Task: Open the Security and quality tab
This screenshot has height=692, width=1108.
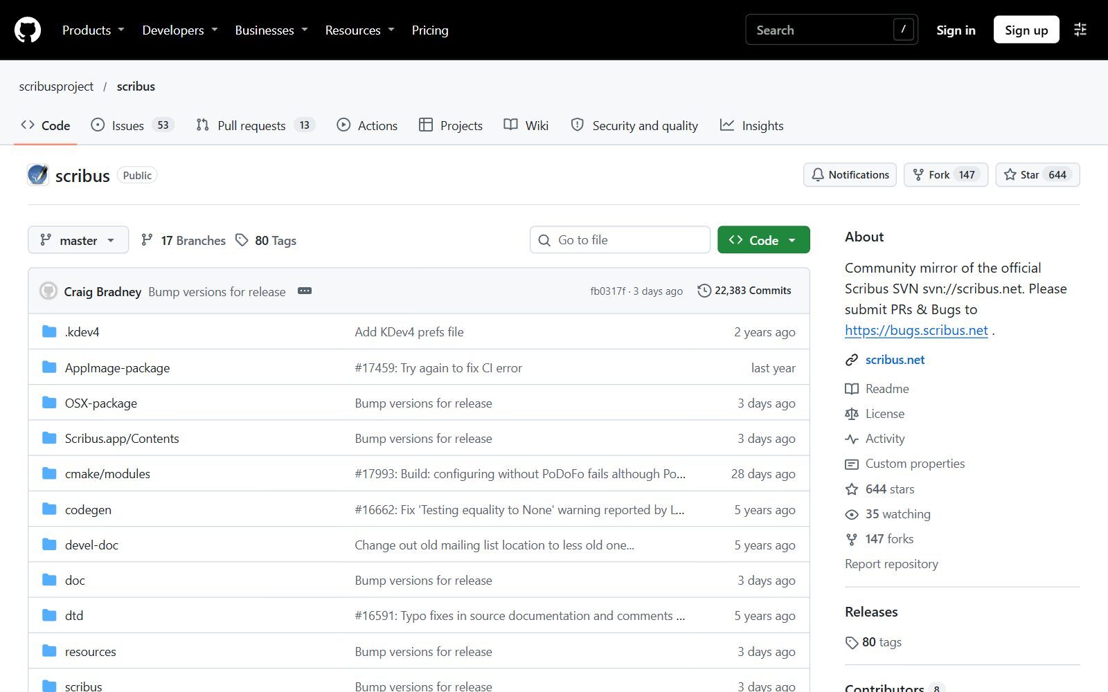Action: (634, 125)
